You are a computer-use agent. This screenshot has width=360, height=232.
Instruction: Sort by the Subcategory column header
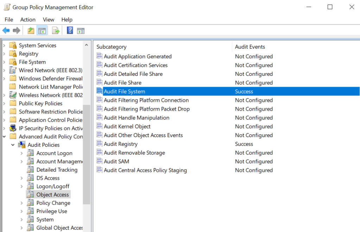(112, 47)
